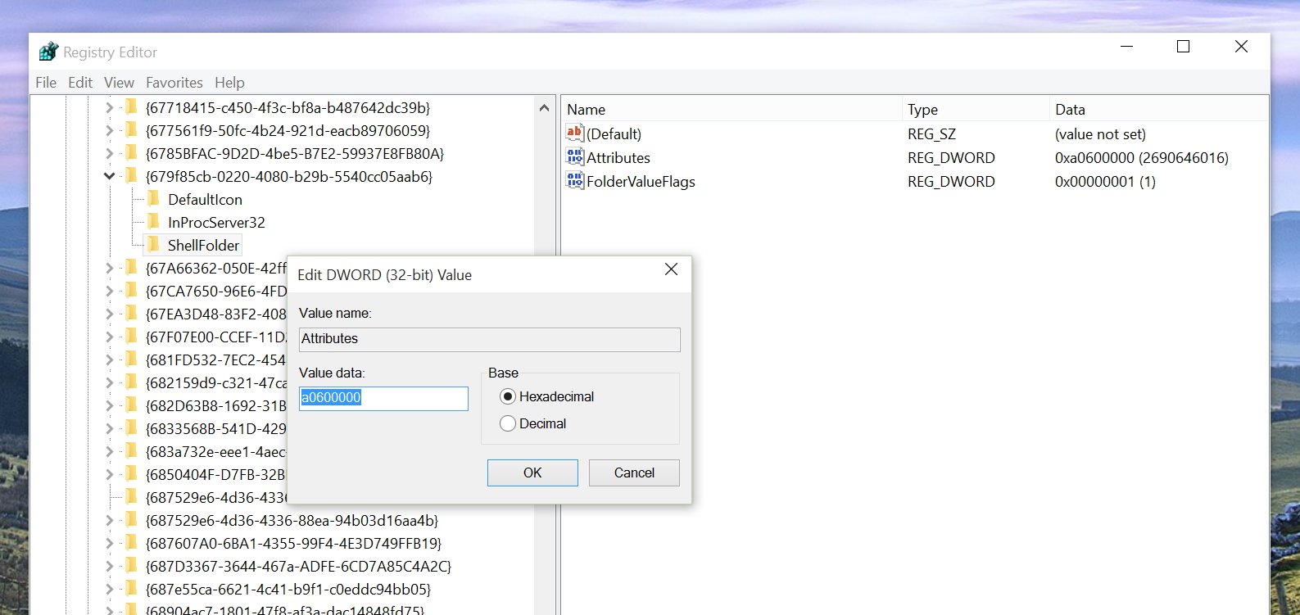Image resolution: width=1300 pixels, height=615 pixels.
Task: Click folder icon of the {683a732e key
Action: [130, 451]
